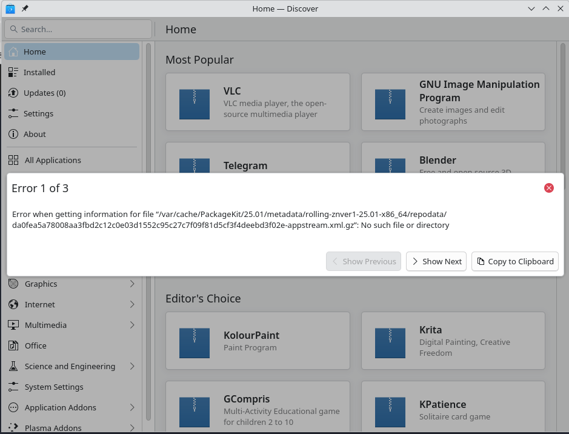Close the Discover window

click(x=561, y=8)
